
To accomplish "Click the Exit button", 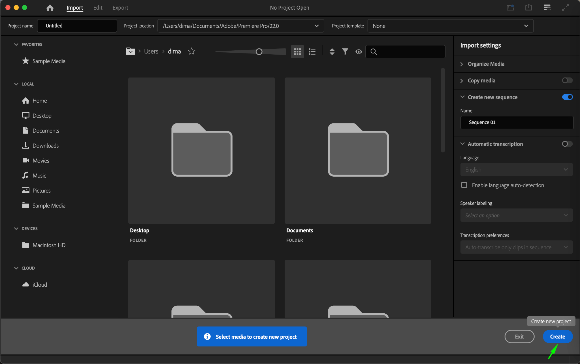I will tap(519, 337).
